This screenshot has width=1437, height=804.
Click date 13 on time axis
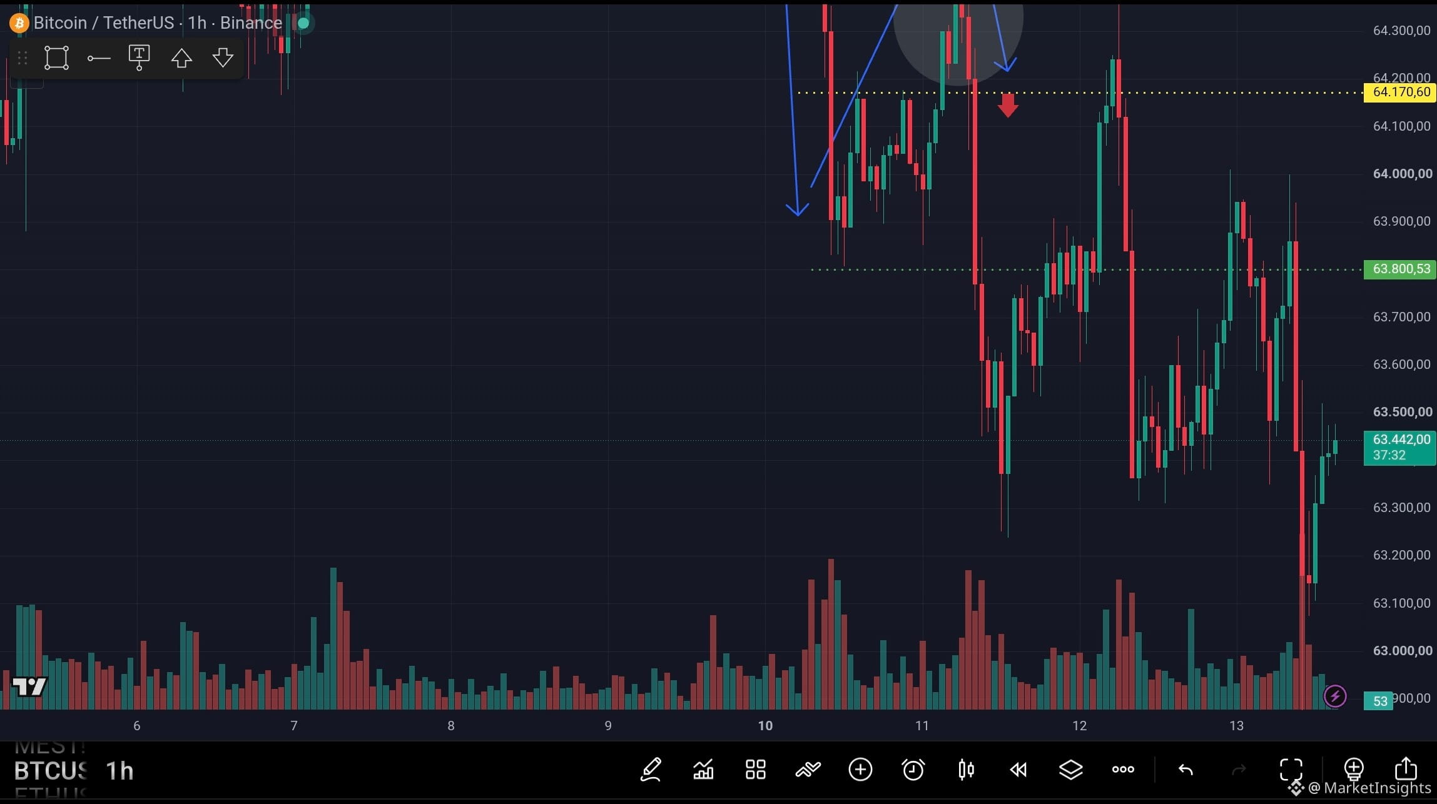tap(1236, 726)
